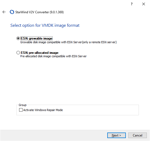The width and height of the screenshot is (150, 141).
Task: Click the 'Activate Windows Repair Mode' label text
Action: coord(43,110)
